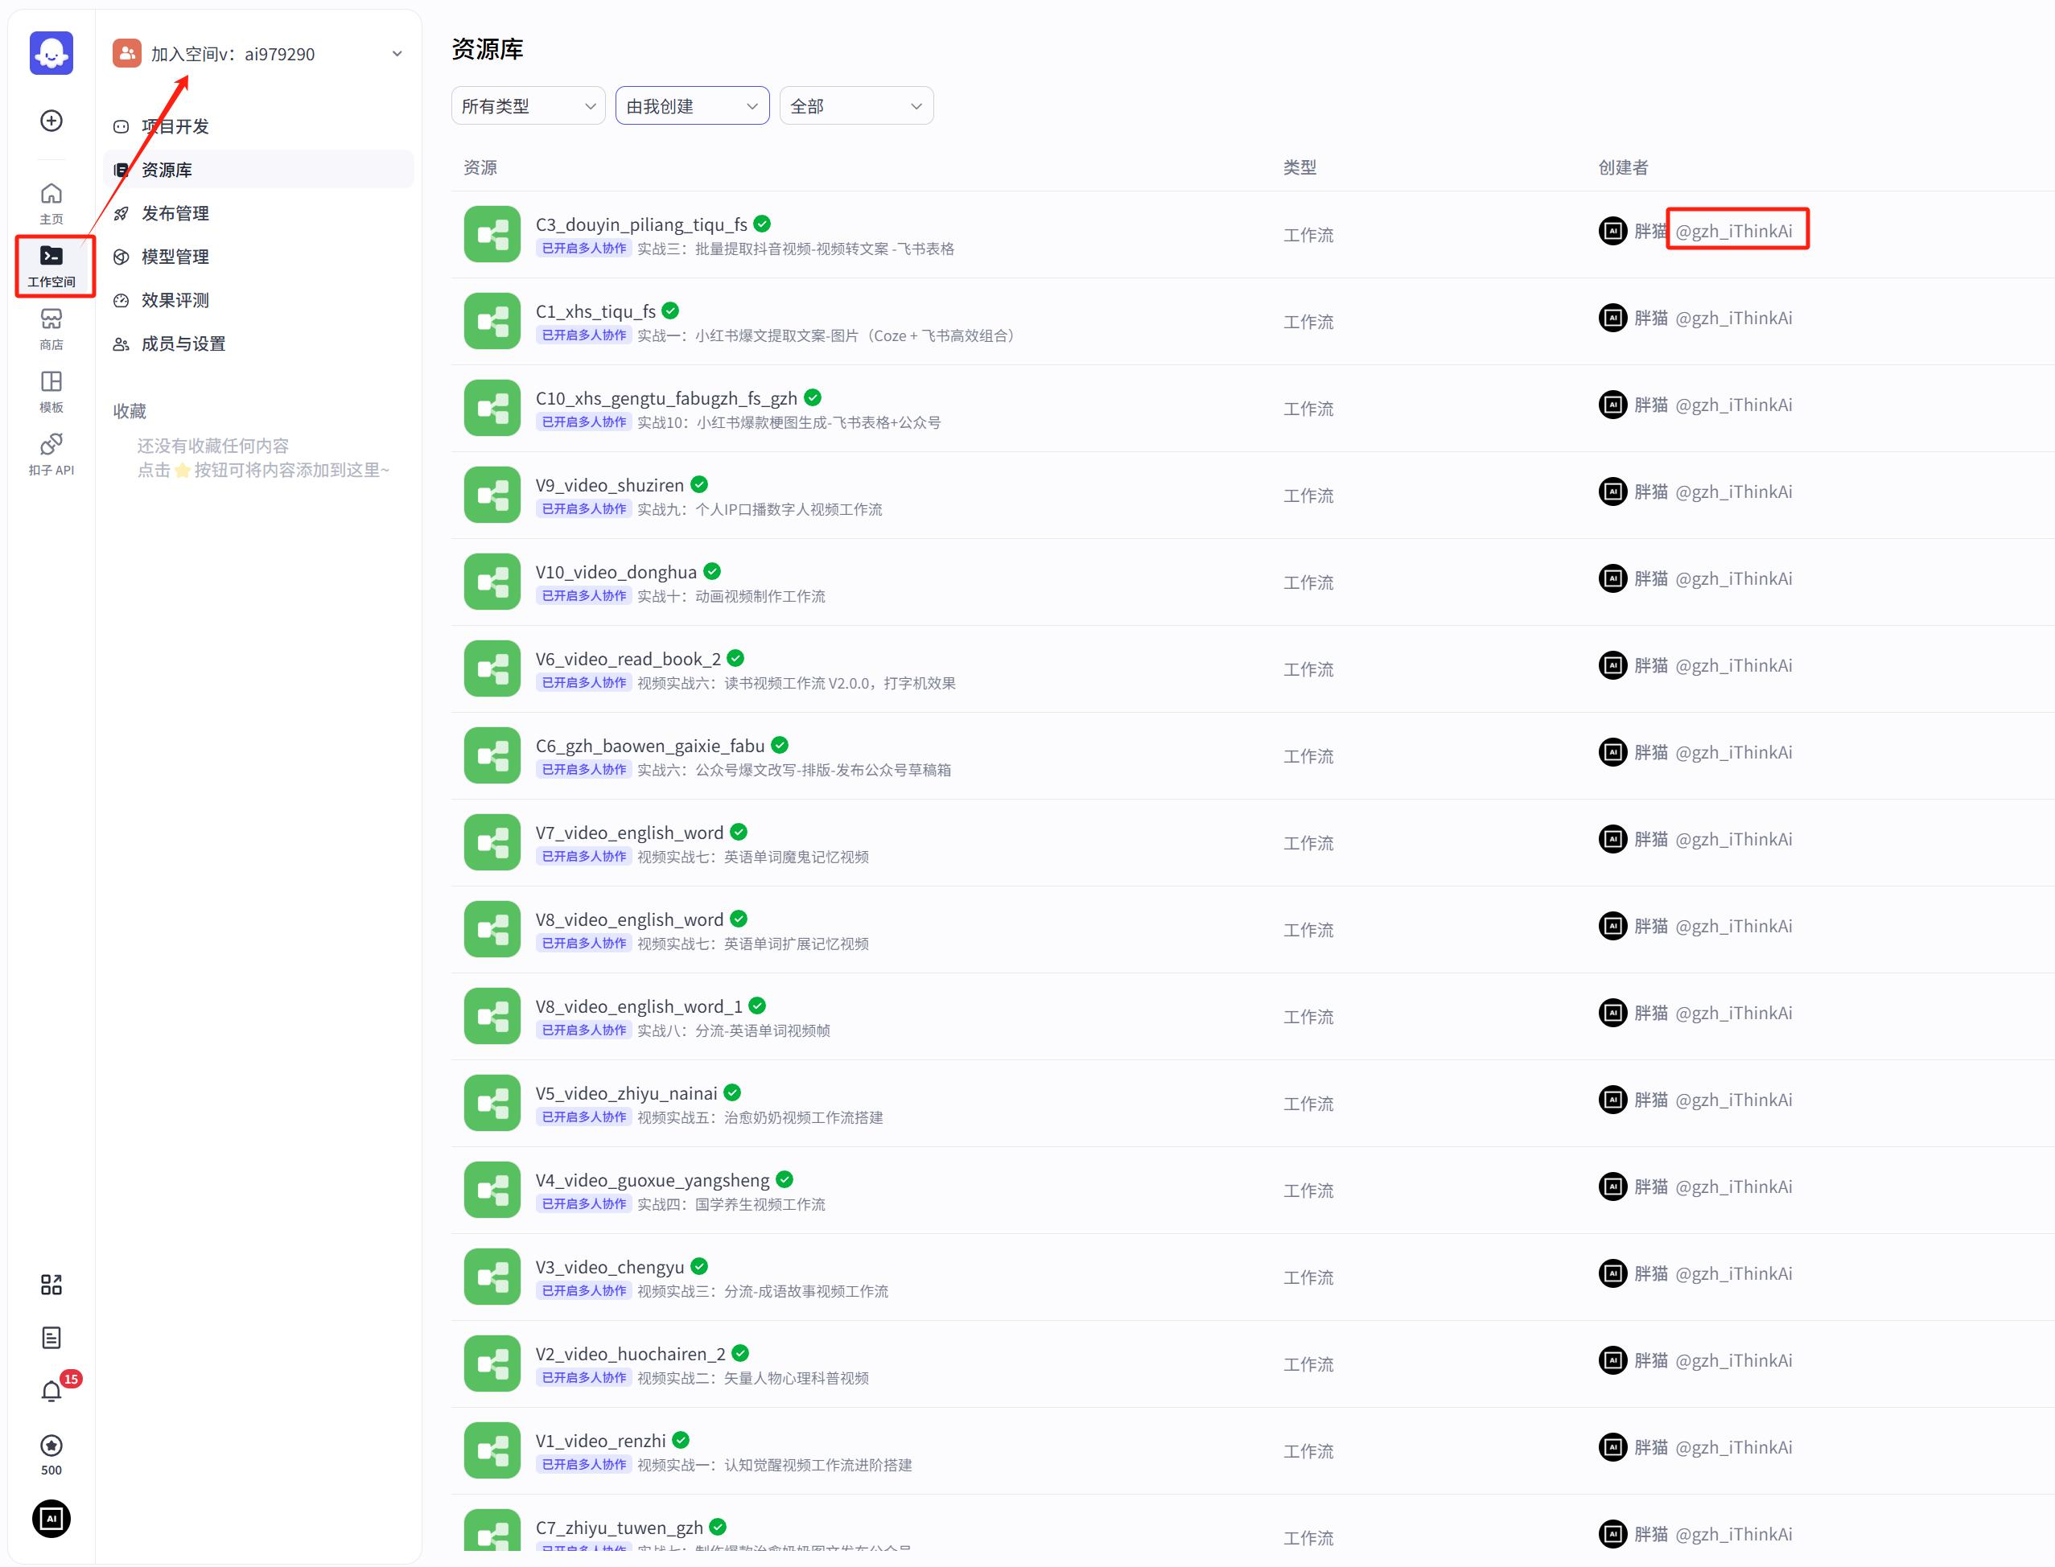Click workflow icon of V9_video_shuziren
Image resolution: width=2055 pixels, height=1567 pixels.
492,495
